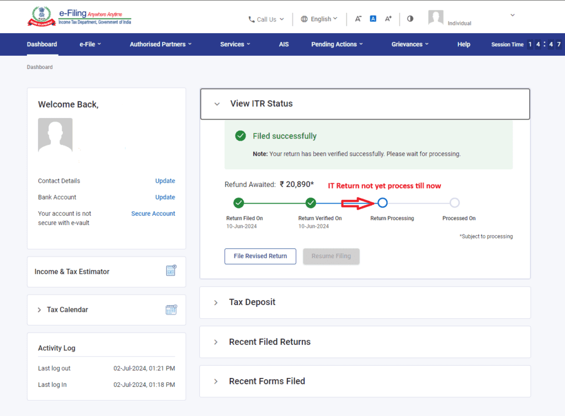Click the File Revised Return button
Viewport: 565px width, 416px height.
(x=260, y=256)
